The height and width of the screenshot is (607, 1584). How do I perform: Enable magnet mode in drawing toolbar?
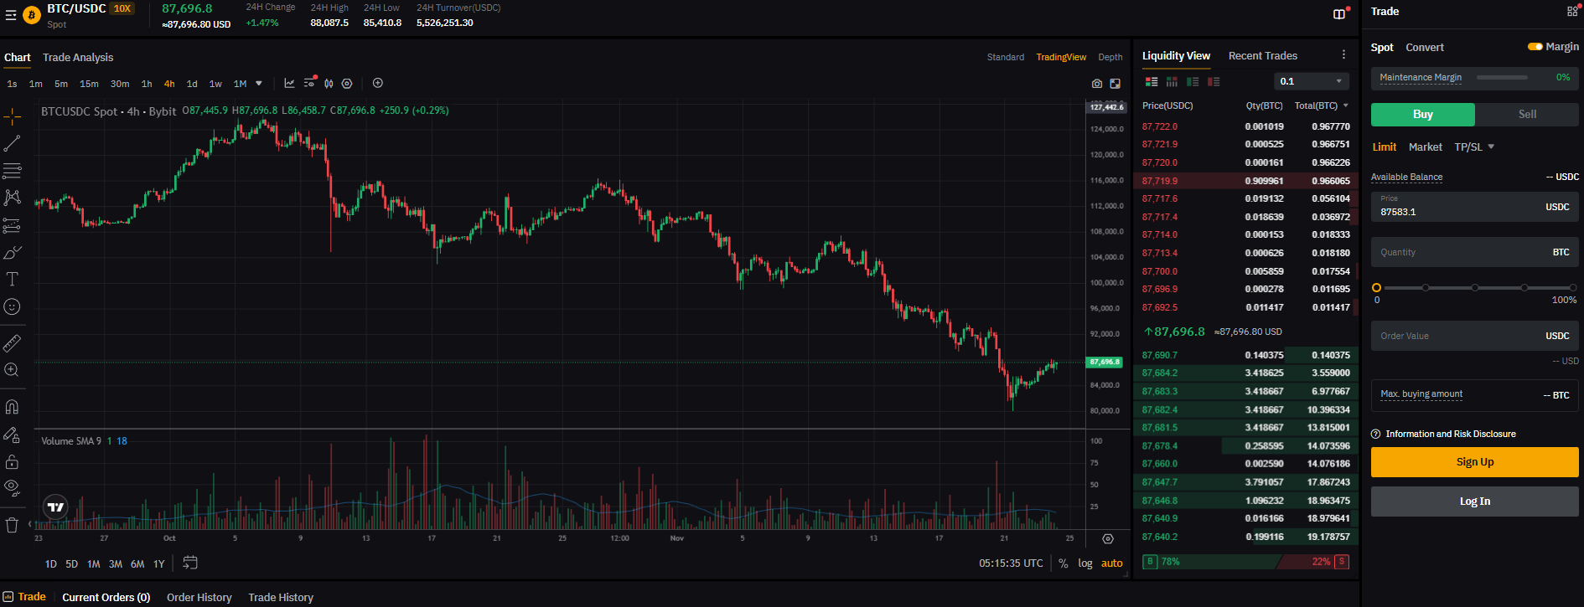(x=12, y=407)
